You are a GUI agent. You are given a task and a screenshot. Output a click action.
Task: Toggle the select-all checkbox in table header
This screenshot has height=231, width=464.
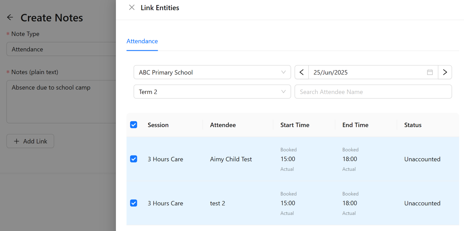tap(134, 125)
